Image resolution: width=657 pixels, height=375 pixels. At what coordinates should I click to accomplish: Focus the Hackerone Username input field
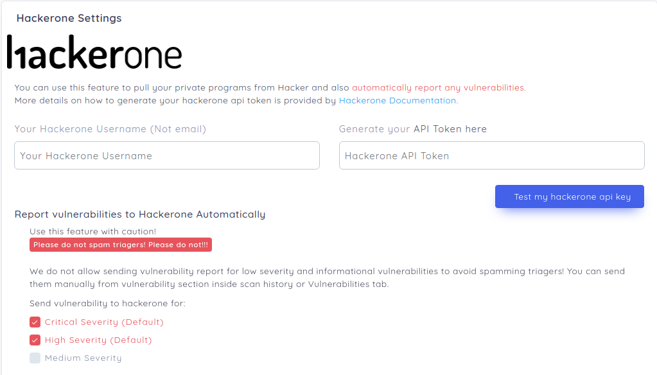tap(166, 155)
